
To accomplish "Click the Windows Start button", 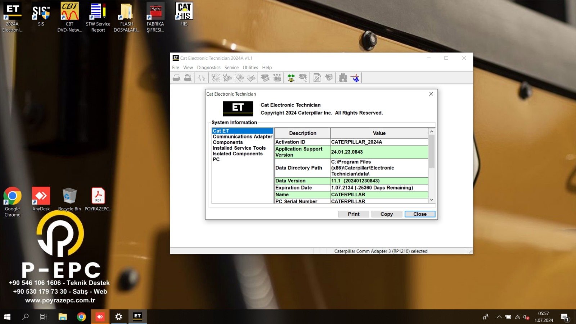I will point(7,317).
